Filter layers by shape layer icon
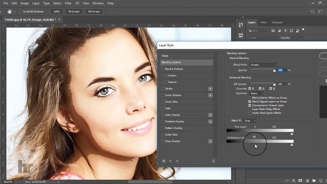 point(291,31)
